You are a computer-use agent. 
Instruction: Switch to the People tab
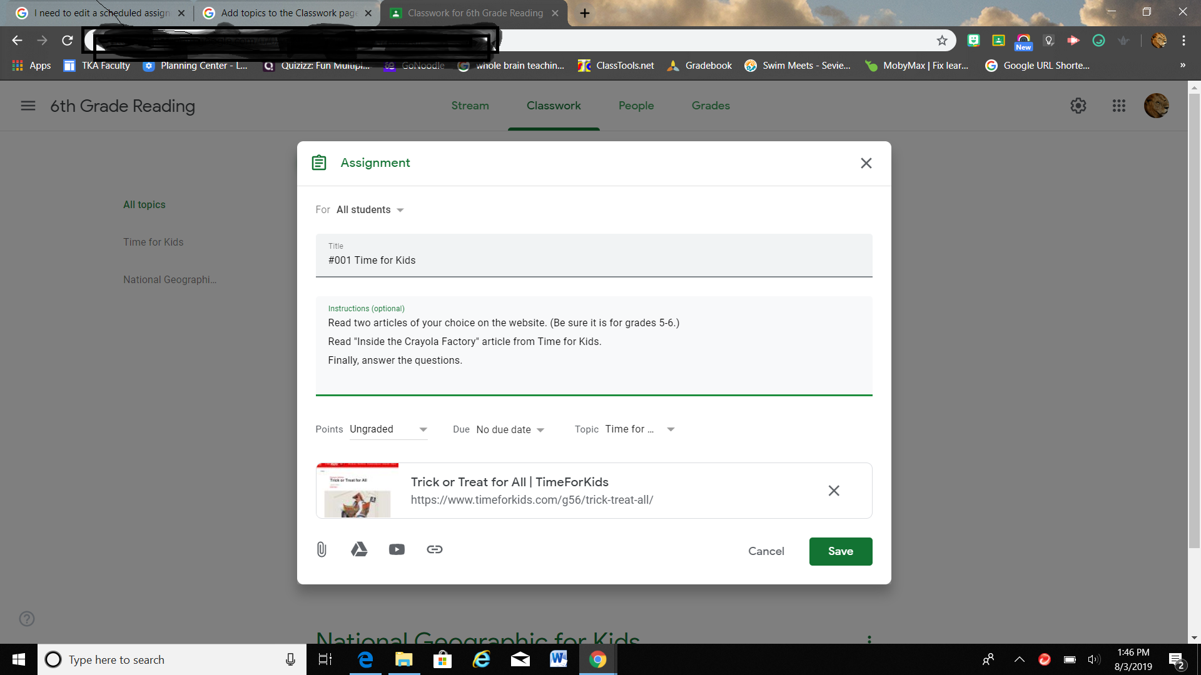[x=636, y=106]
